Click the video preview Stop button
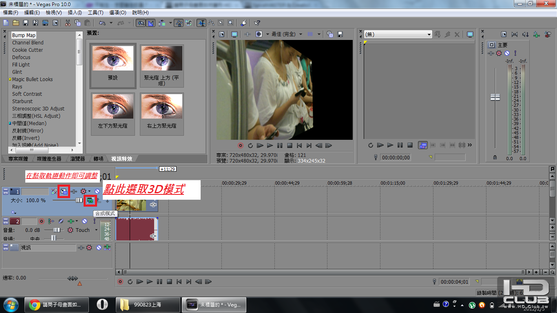This screenshot has height=313, width=557. (x=290, y=145)
